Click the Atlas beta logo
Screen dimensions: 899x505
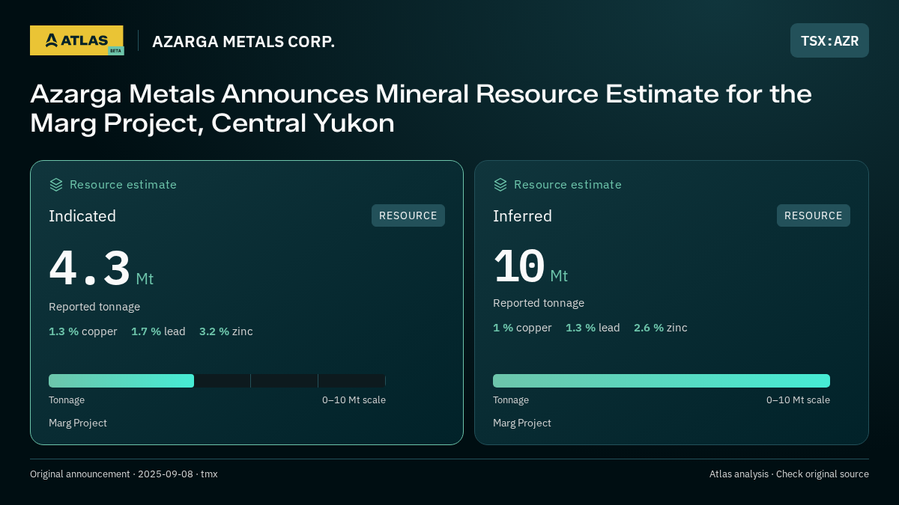click(76, 40)
